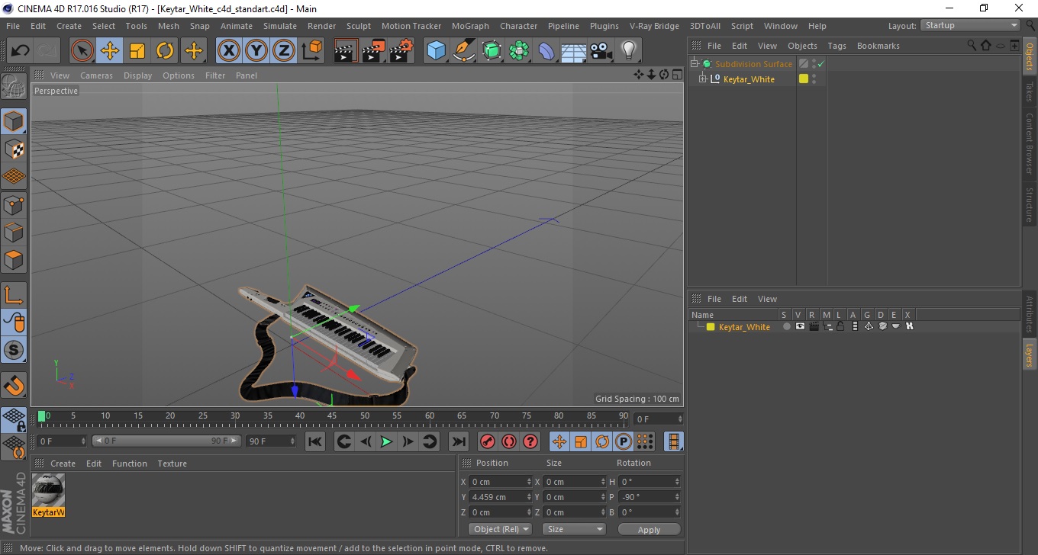Open Objects panel Tags menu

pyautogui.click(x=837, y=46)
